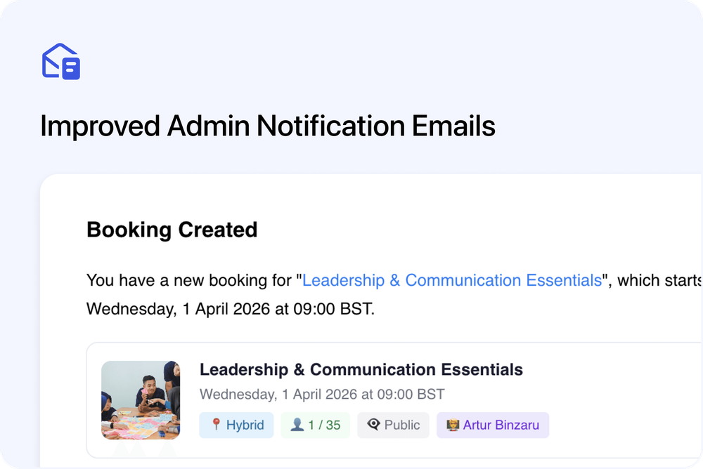Viewport: 703px width, 469px height.
Task: Toggle the Hybrid delivery mode chip
Action: pyautogui.click(x=236, y=425)
